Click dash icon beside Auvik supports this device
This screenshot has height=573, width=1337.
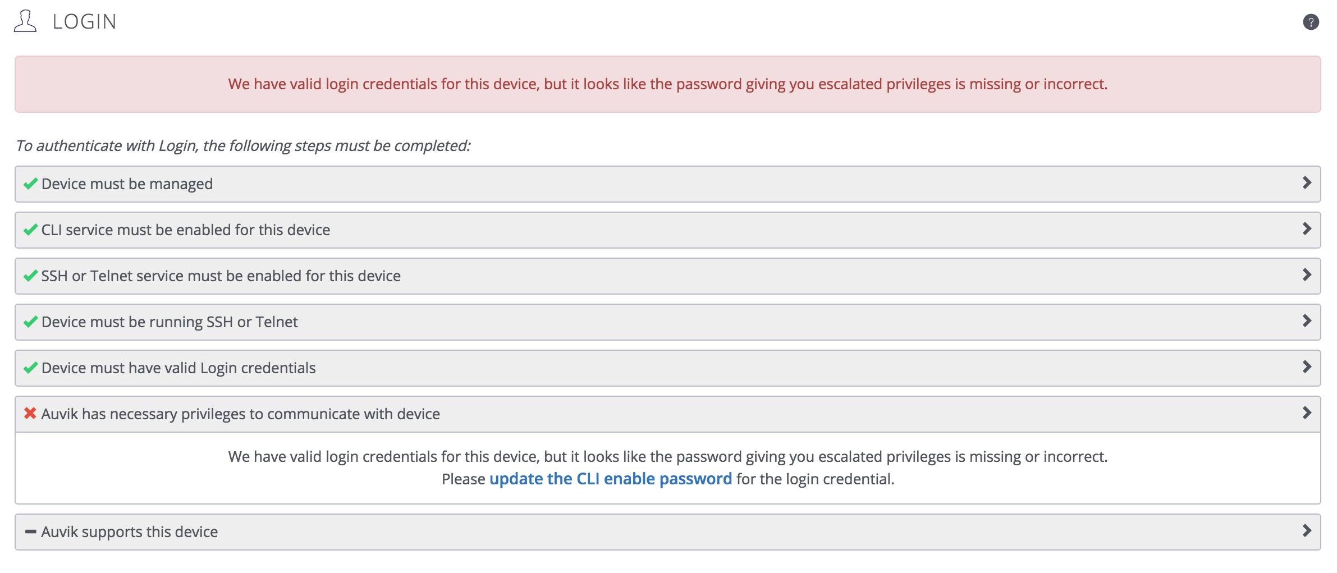click(x=31, y=531)
